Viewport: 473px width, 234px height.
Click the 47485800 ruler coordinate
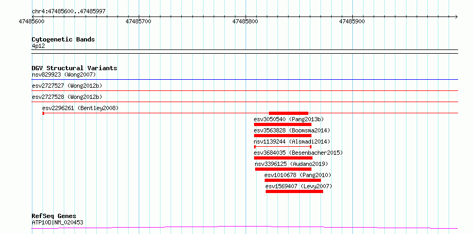point(245,21)
